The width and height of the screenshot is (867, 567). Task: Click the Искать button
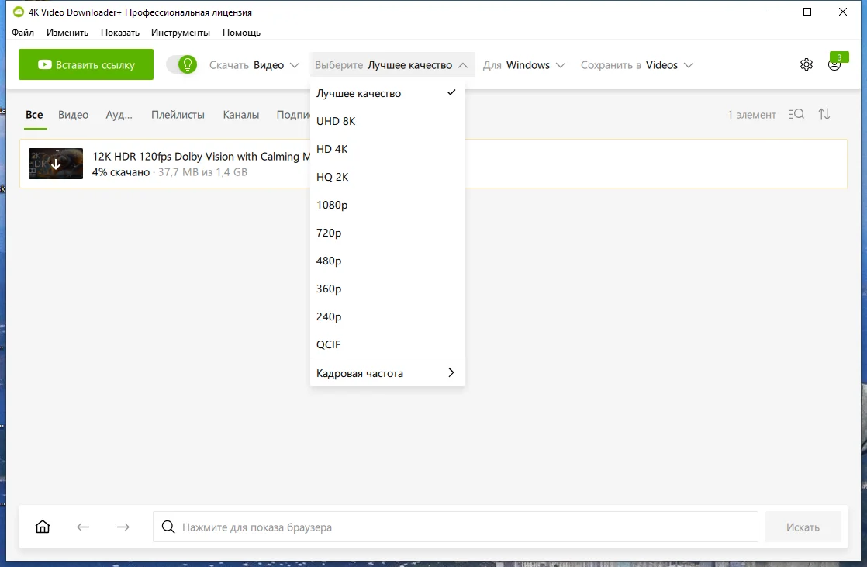click(803, 527)
